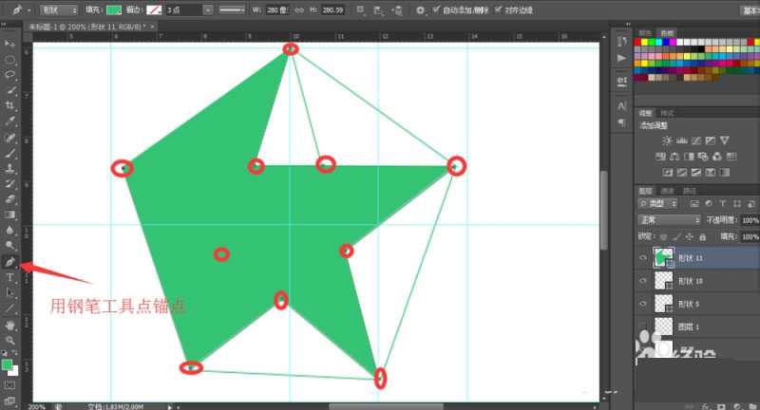This screenshot has width=760, height=410.
Task: Hide the 形状 11 layer
Action: click(643, 257)
